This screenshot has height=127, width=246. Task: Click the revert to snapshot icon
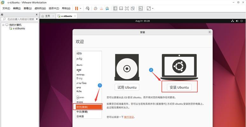coord(101,9)
